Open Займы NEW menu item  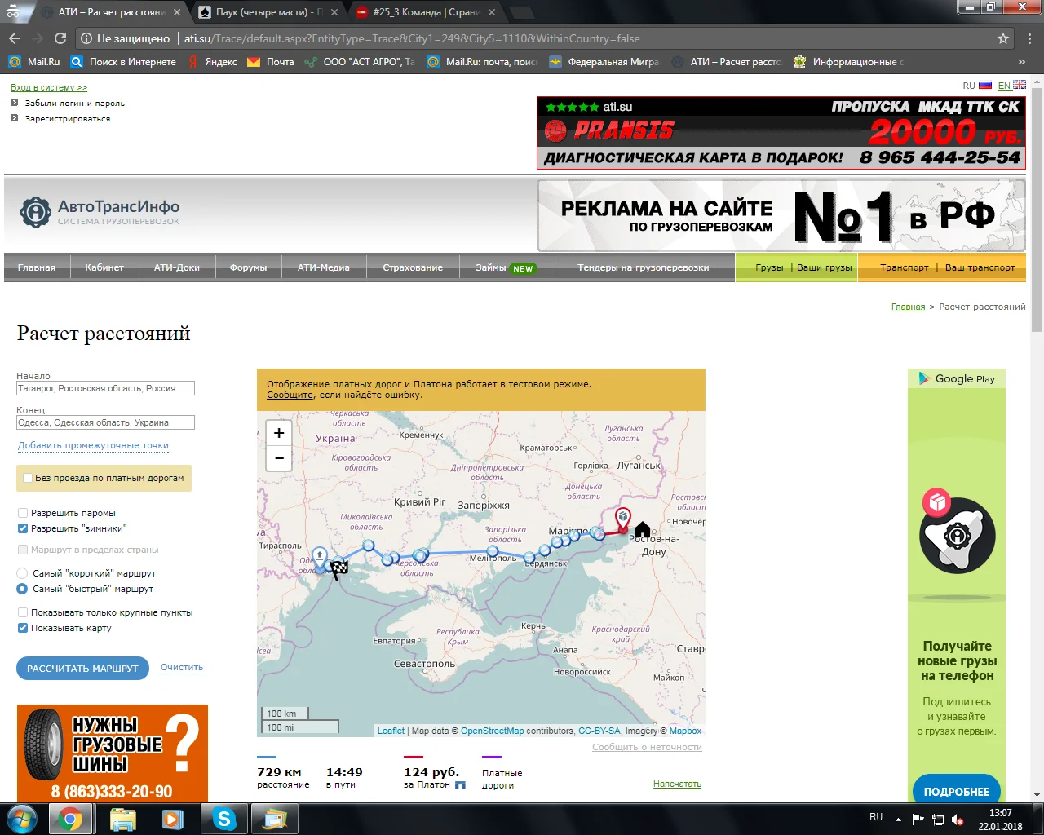pyautogui.click(x=506, y=267)
